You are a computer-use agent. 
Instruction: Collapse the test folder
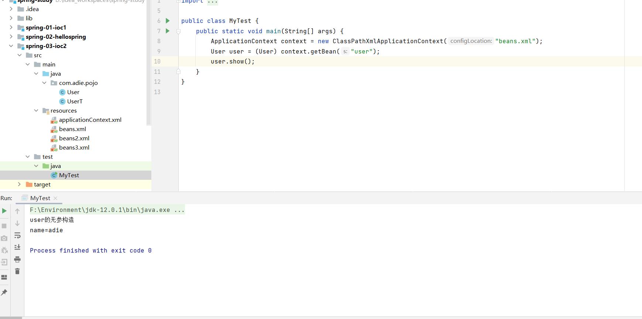click(x=28, y=157)
